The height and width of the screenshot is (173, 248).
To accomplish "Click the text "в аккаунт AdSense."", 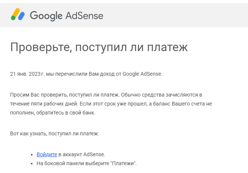I will [82, 154].
